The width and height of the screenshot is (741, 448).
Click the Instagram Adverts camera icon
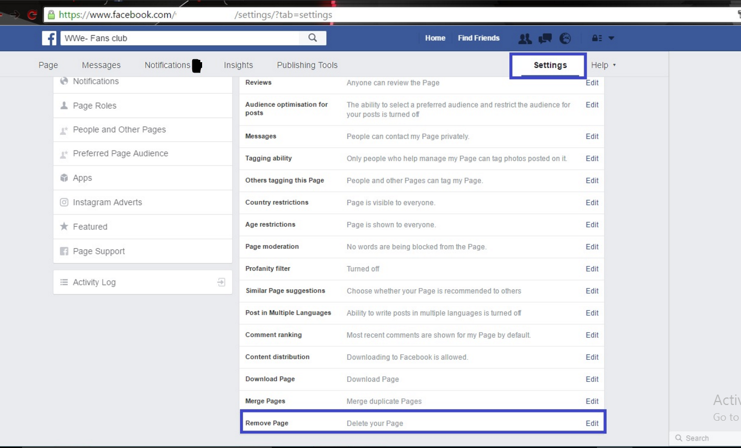(64, 202)
